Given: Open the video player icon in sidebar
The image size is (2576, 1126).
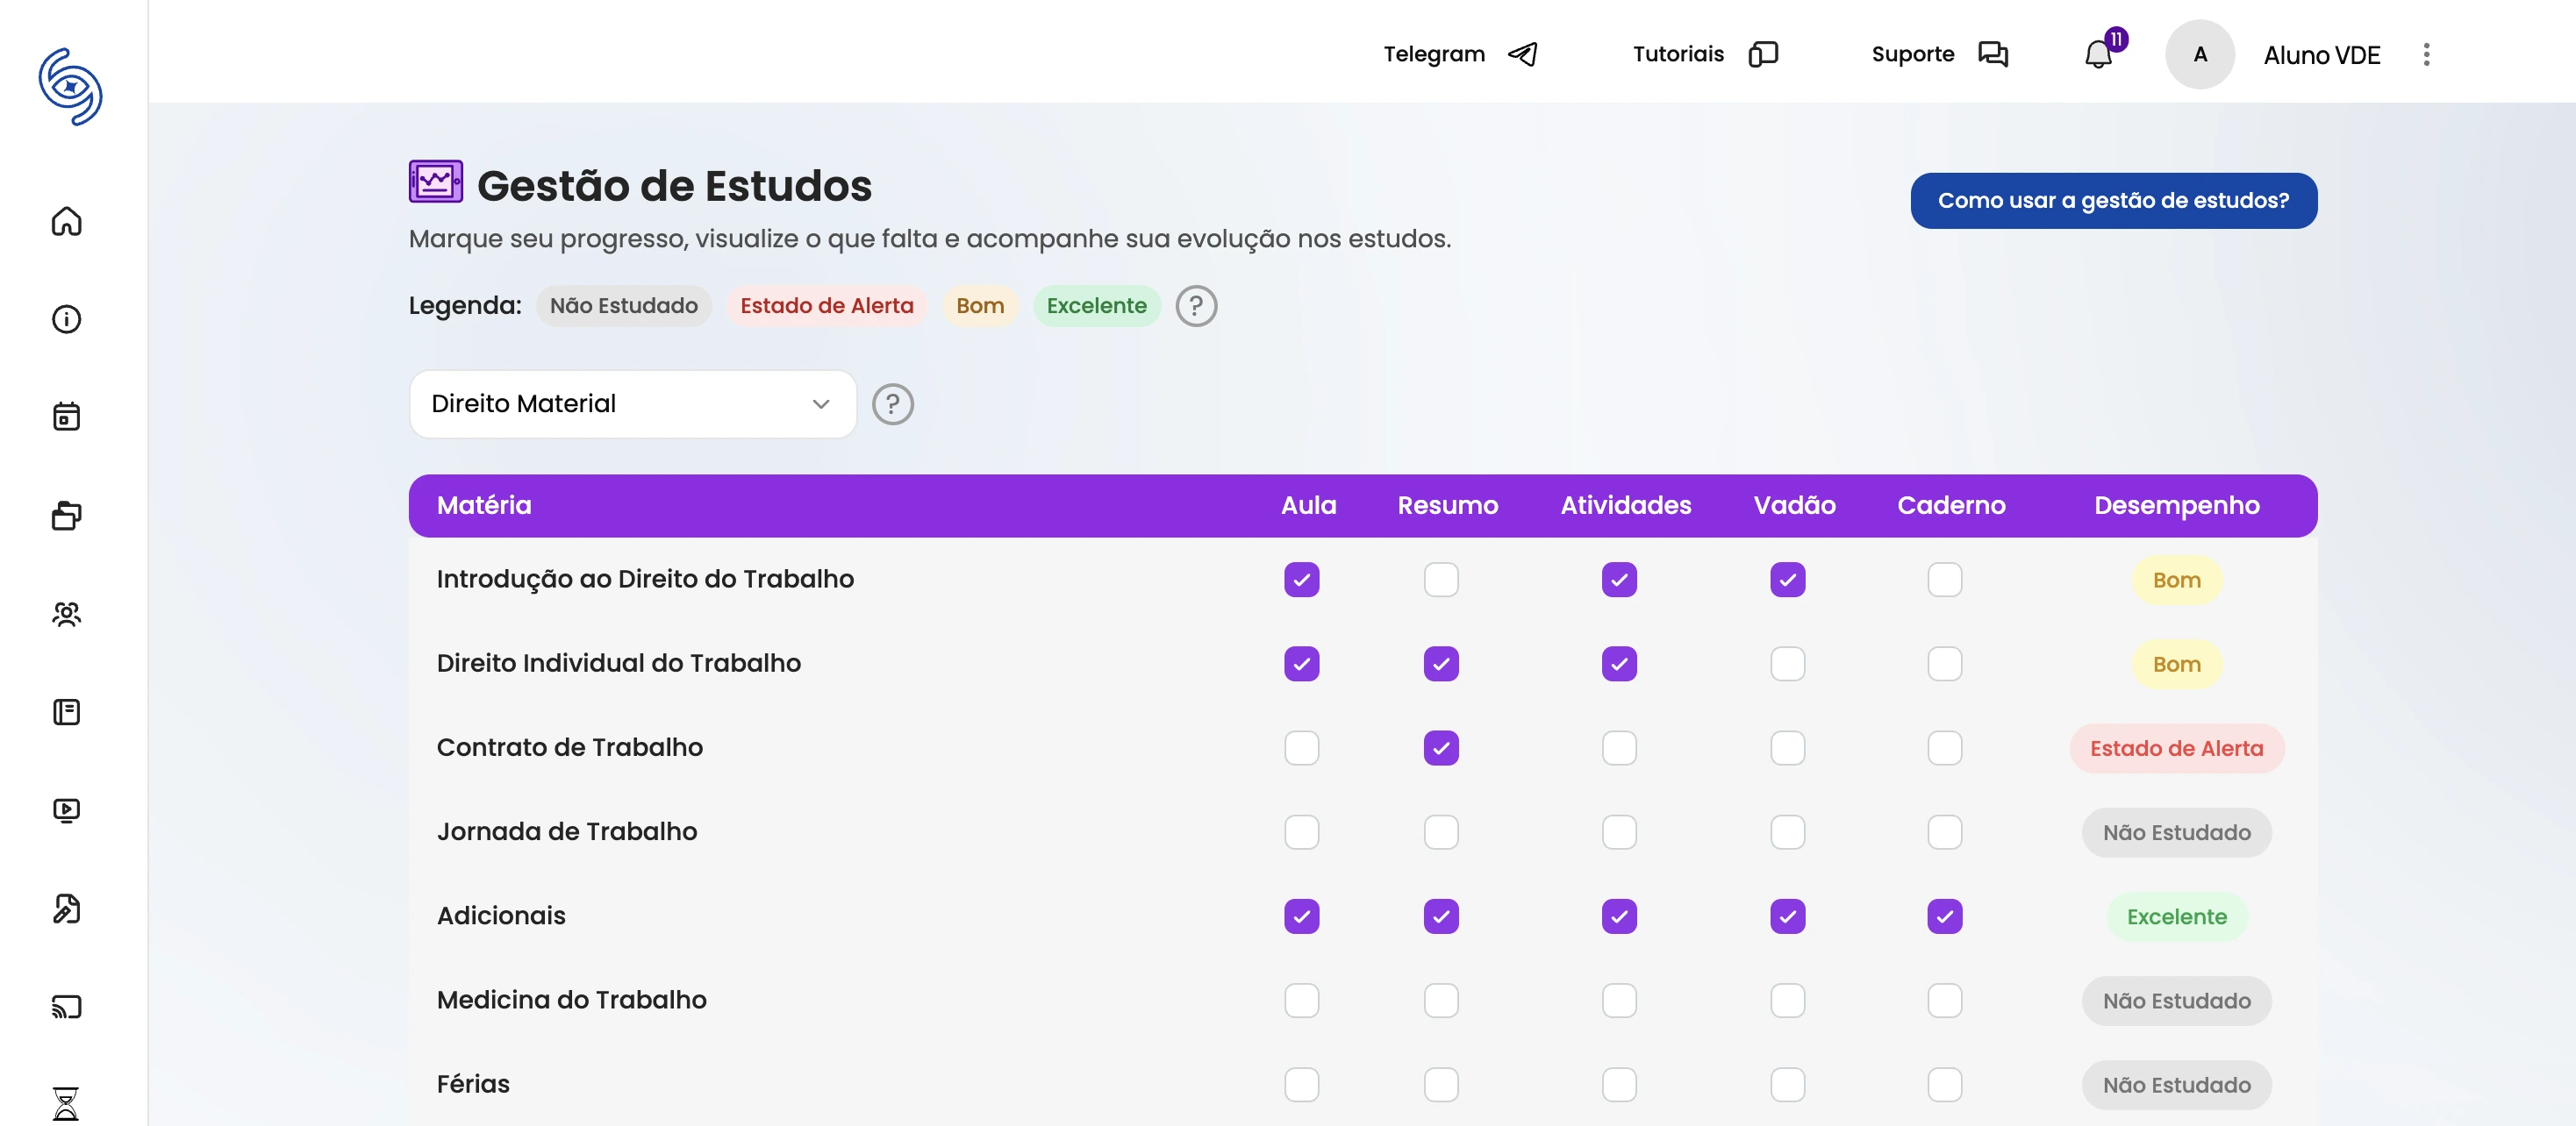Looking at the screenshot, I should point(66,810).
